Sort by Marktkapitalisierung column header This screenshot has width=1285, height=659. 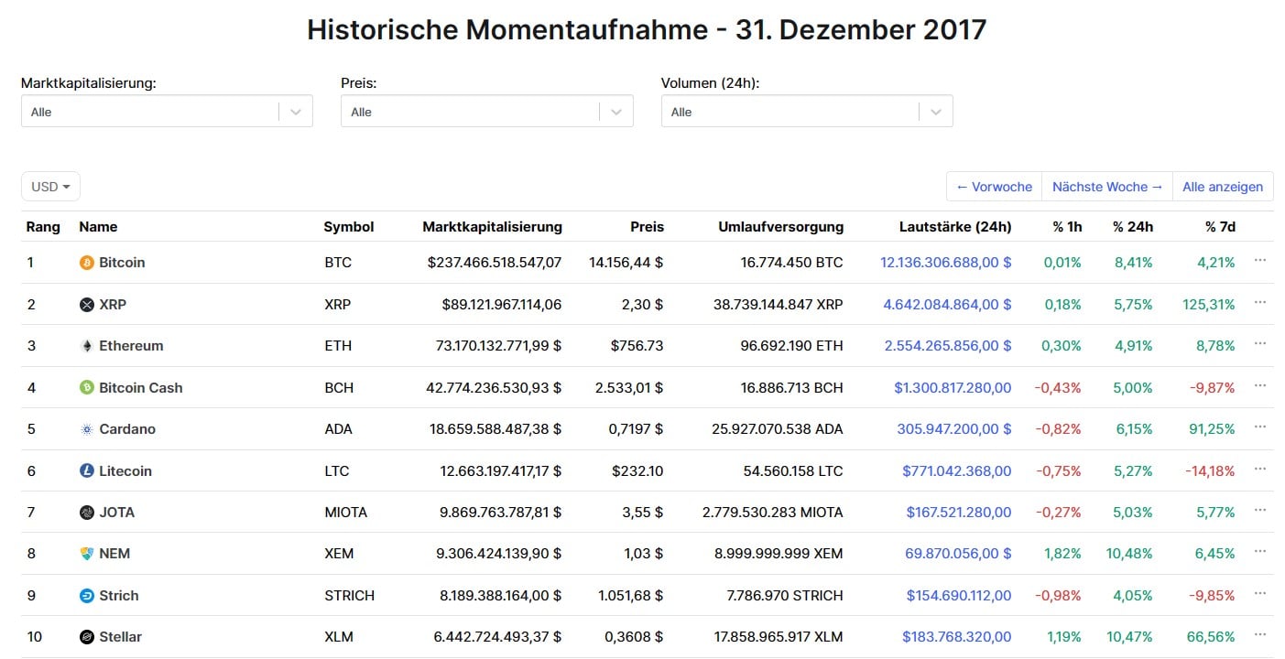(492, 227)
